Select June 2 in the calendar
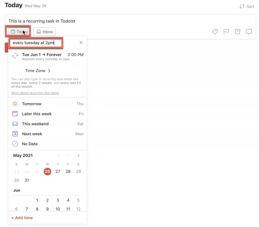259x227 pixels. pos(47,200)
